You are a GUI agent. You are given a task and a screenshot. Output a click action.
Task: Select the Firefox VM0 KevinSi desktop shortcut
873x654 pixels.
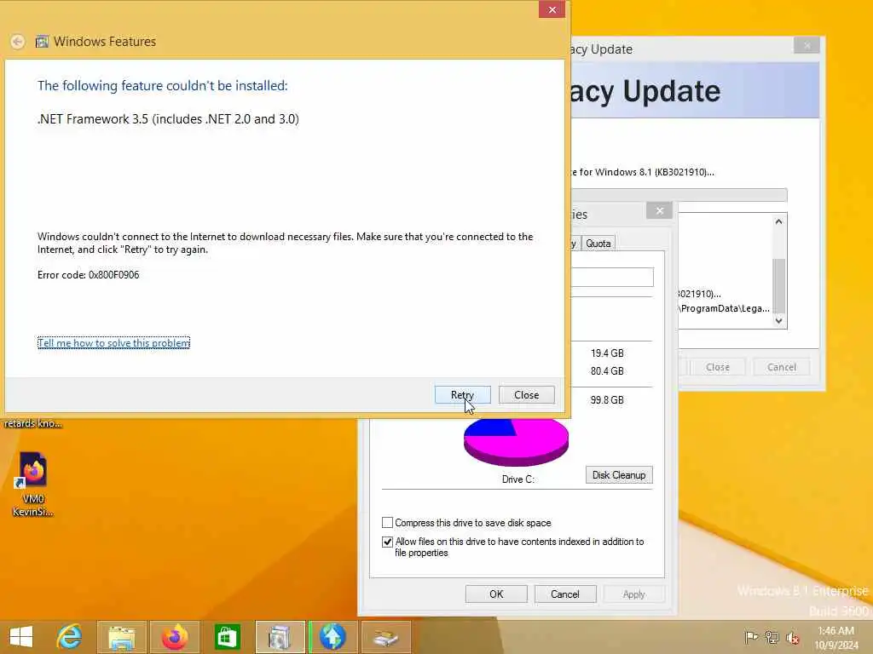pyautogui.click(x=33, y=484)
